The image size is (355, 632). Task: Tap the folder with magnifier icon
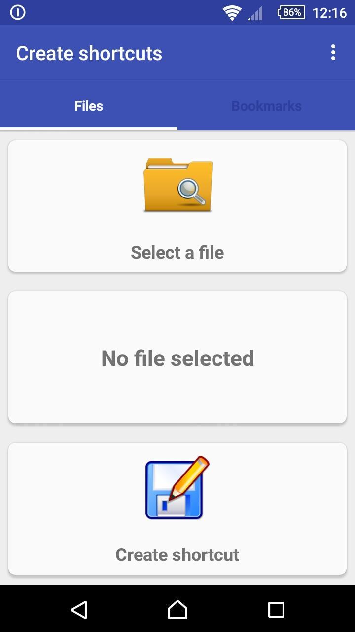pyautogui.click(x=178, y=185)
